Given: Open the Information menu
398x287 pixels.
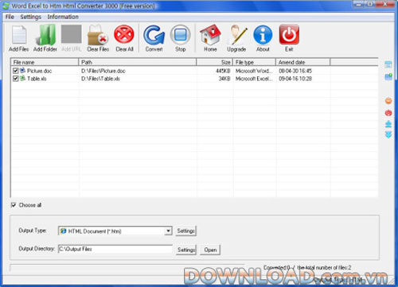Looking at the screenshot, I should (63, 17).
